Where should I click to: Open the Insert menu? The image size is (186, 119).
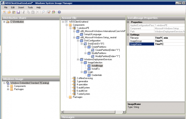(x=21, y=7)
